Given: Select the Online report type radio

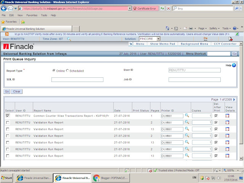Looking at the screenshot, I should 54,71.
